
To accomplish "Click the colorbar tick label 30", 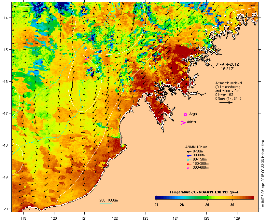I will [x=232, y=205].
